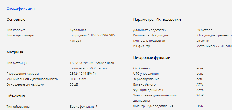The width and height of the screenshot is (232, 110).
Task: Click the ИК фильтр label
Action: click(x=142, y=46)
